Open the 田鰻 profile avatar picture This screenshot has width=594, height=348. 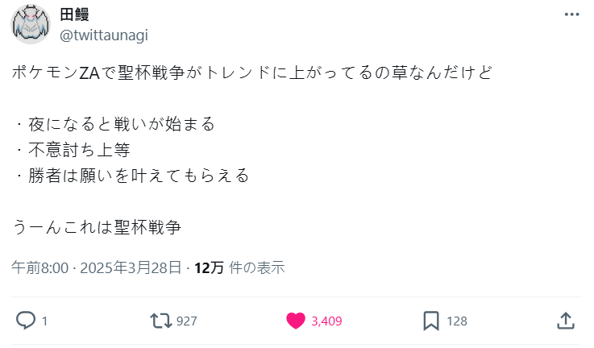[x=31, y=24]
